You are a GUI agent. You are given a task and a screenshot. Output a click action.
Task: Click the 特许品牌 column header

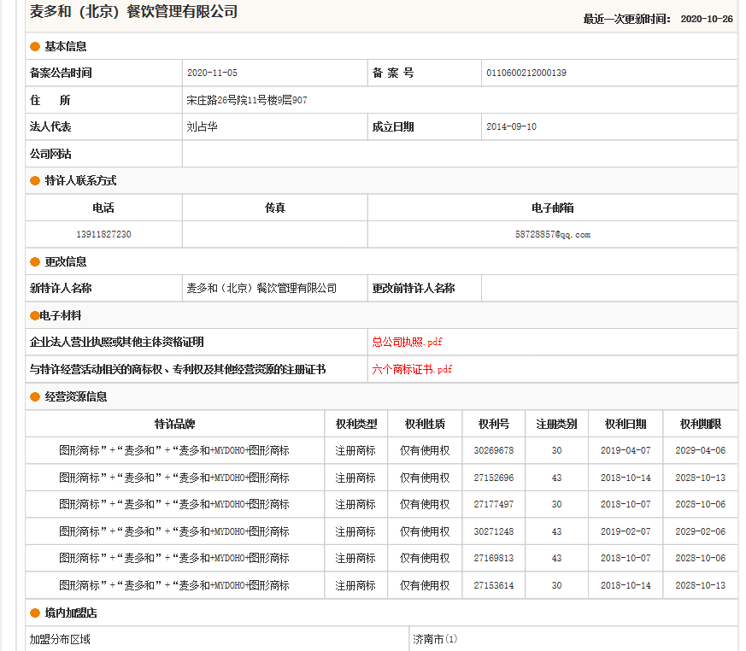tap(174, 424)
